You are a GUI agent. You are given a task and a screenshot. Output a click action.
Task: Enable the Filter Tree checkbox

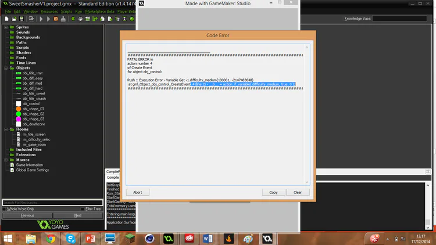click(83, 209)
